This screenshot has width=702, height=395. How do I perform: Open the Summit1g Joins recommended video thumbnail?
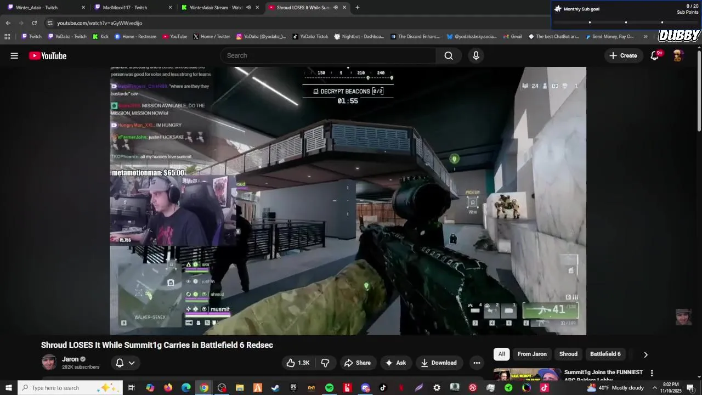(x=527, y=374)
